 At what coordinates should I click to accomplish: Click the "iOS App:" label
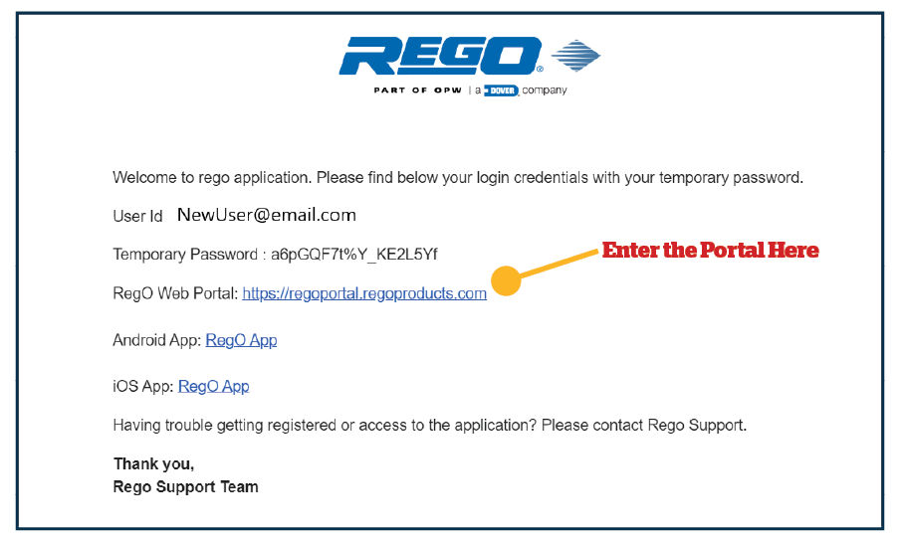143,386
